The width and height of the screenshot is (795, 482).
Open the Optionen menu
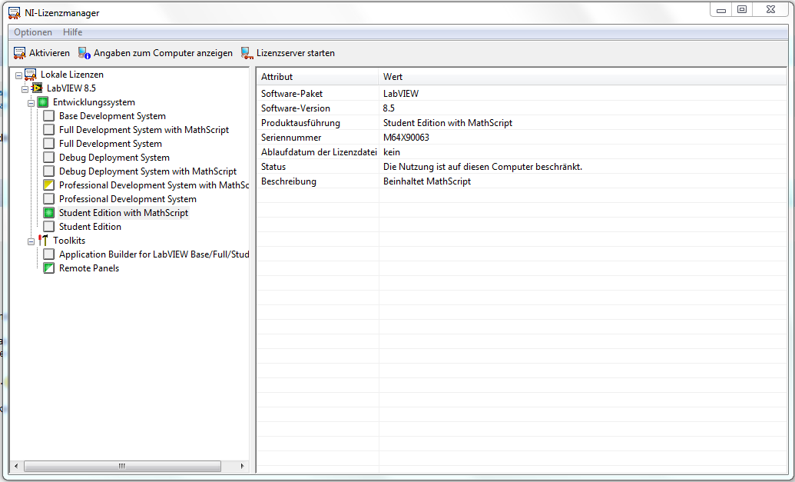point(33,32)
